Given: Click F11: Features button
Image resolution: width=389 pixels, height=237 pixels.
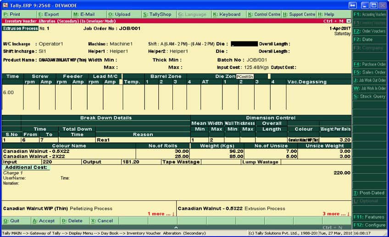Looking at the screenshot, I should [x=370, y=217].
